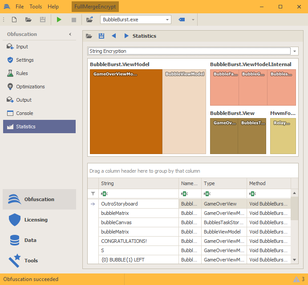
Task: Click the green Run obfuscation play icon
Action: click(x=59, y=20)
